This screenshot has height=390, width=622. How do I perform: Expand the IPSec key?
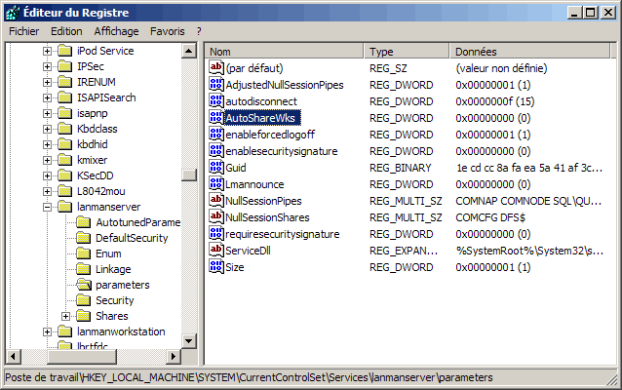(47, 66)
